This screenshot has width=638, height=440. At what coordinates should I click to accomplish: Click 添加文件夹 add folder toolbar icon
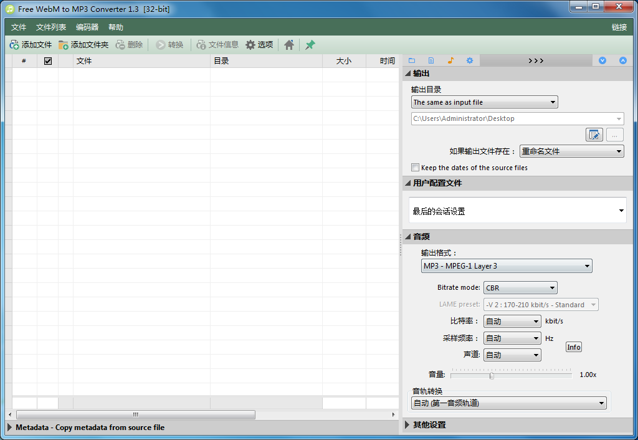click(63, 45)
